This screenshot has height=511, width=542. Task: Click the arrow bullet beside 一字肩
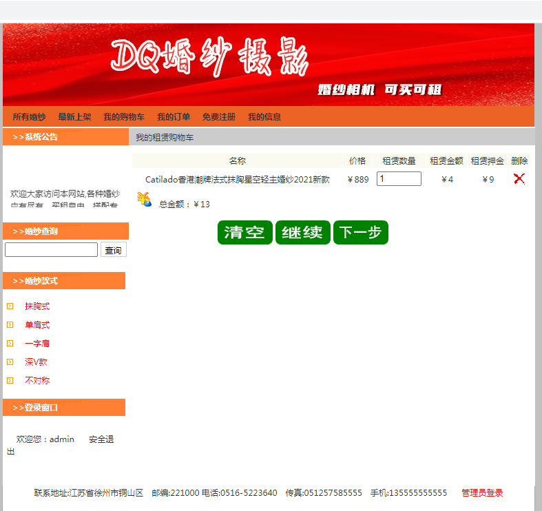point(10,343)
